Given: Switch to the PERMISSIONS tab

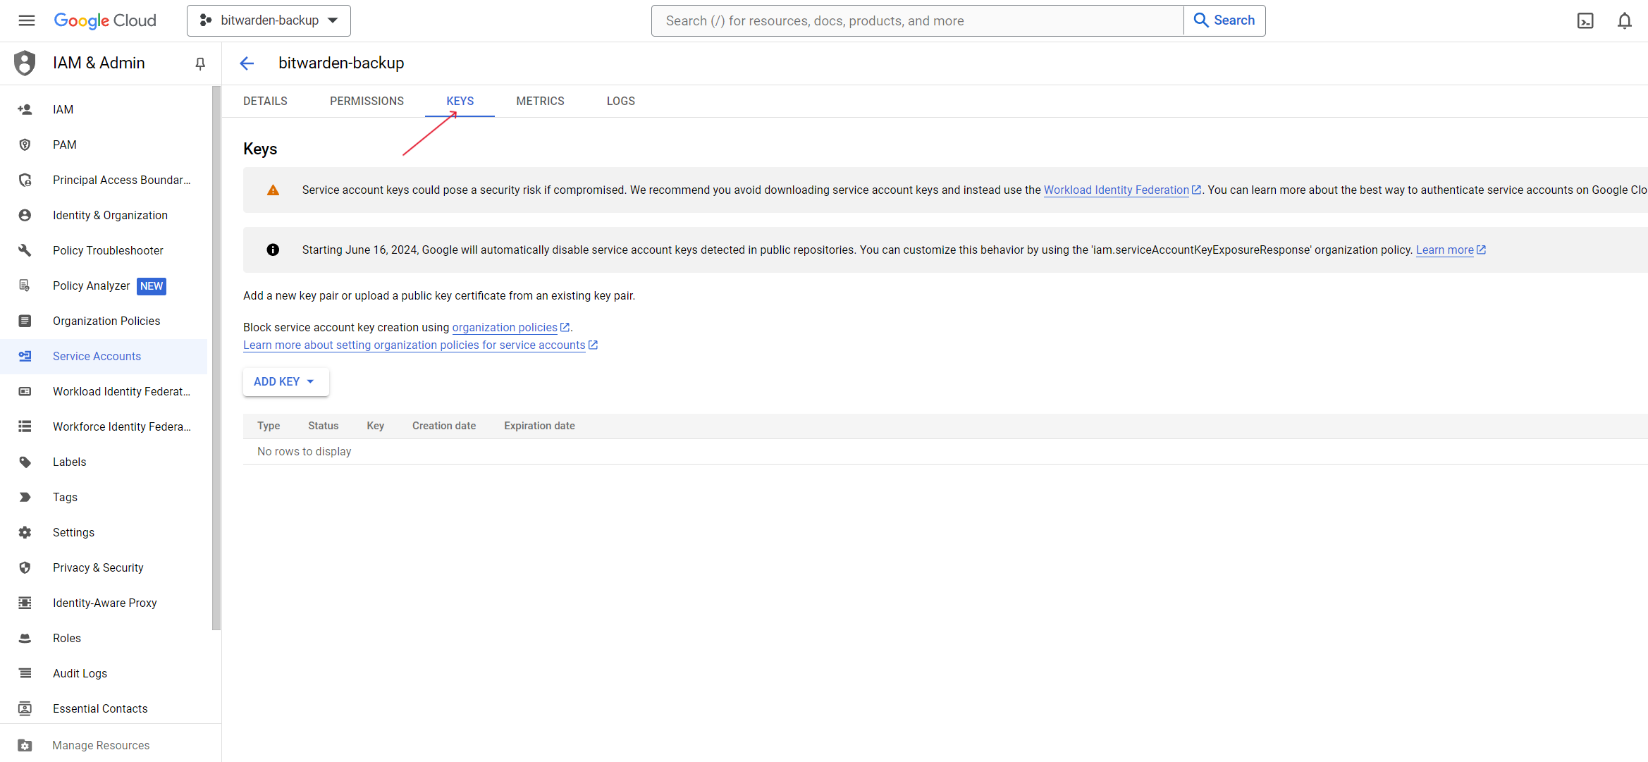Looking at the screenshot, I should [x=367, y=101].
